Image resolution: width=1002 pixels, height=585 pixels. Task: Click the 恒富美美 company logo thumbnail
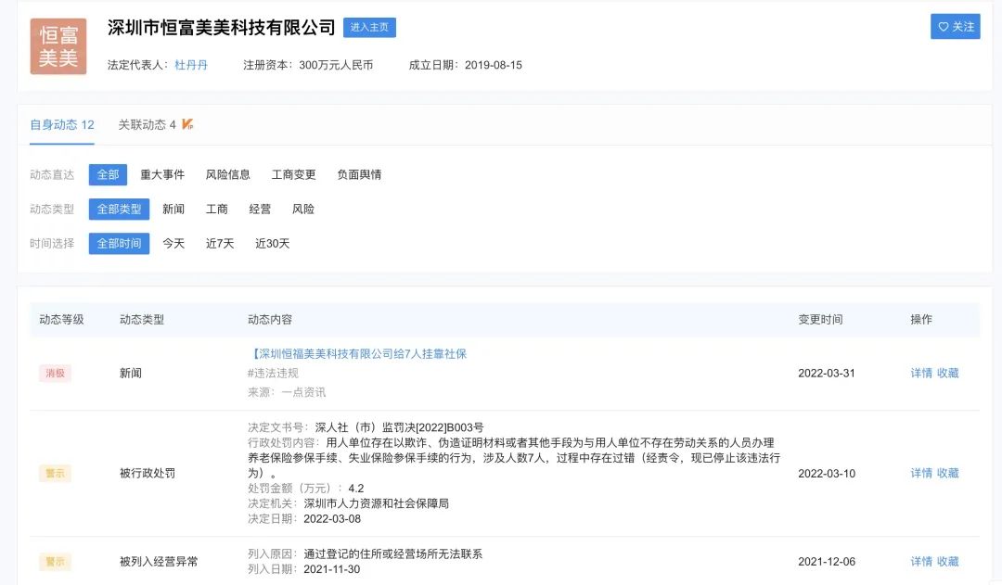pos(58,46)
